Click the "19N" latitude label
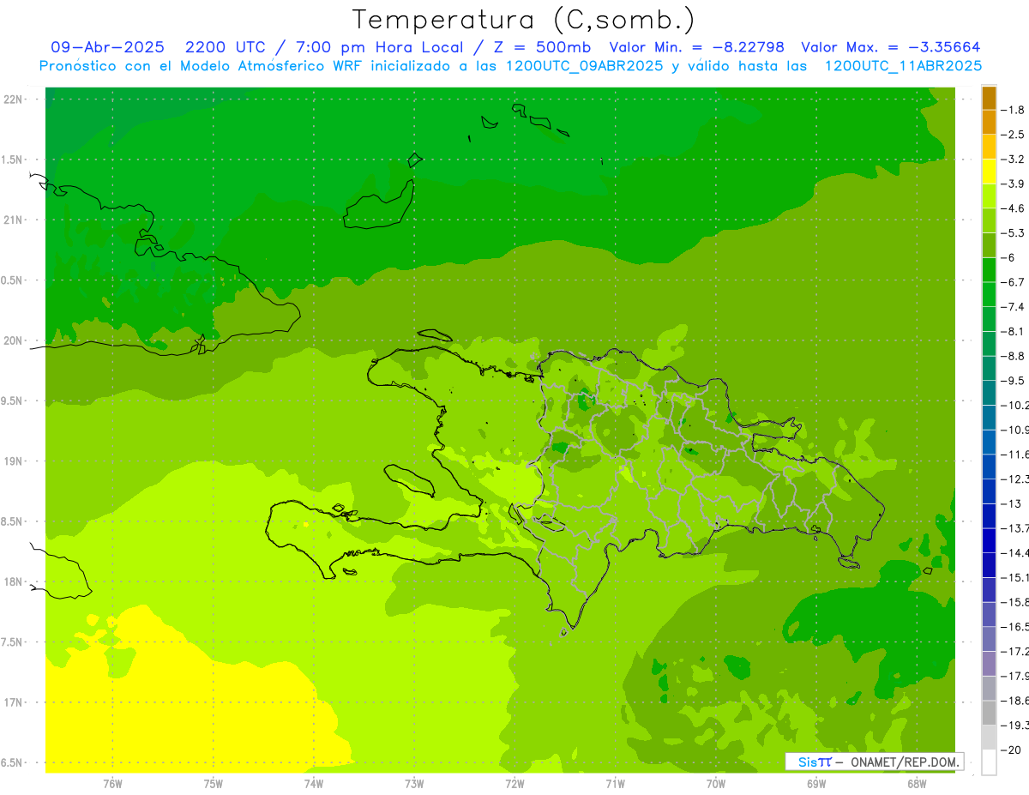 (x=14, y=461)
